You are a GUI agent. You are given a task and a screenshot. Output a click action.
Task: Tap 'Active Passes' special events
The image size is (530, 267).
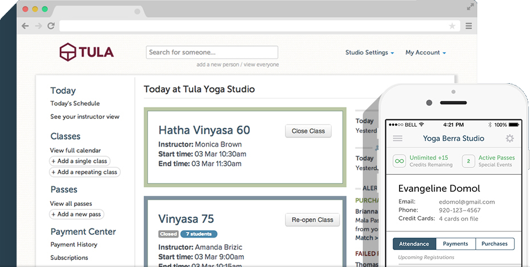[x=497, y=157]
